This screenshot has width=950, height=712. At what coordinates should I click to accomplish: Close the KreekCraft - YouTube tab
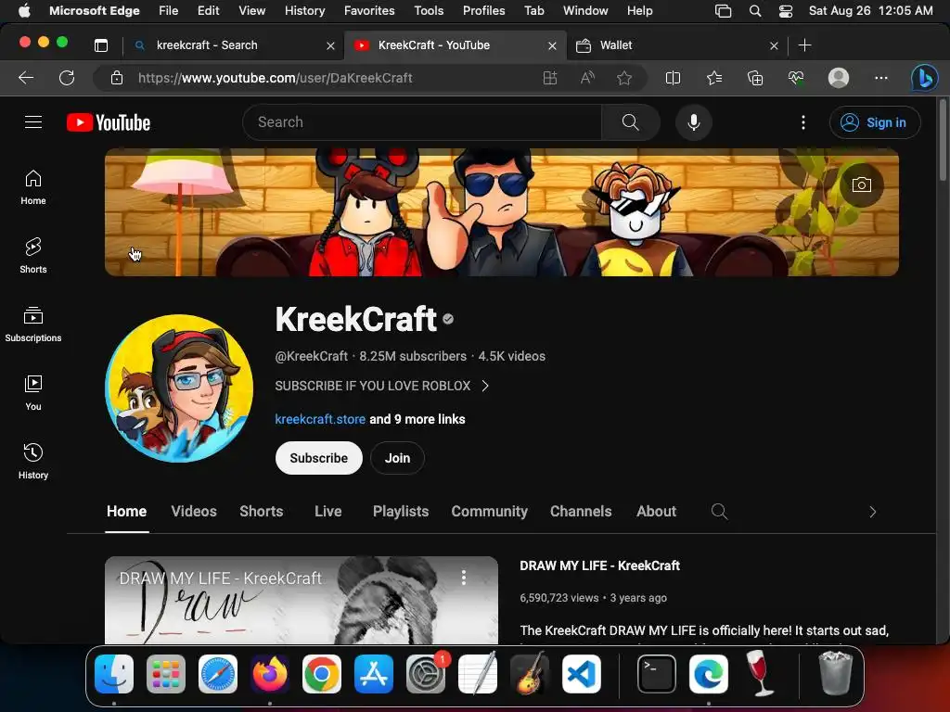[x=552, y=46]
